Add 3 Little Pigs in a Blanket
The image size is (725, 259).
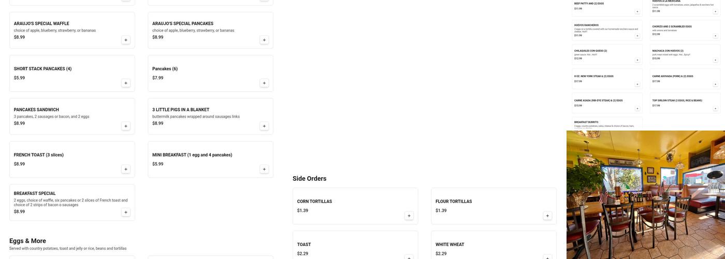(264, 126)
